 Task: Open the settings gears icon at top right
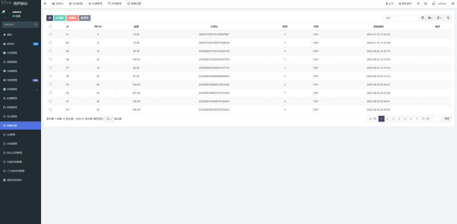pos(453,3)
